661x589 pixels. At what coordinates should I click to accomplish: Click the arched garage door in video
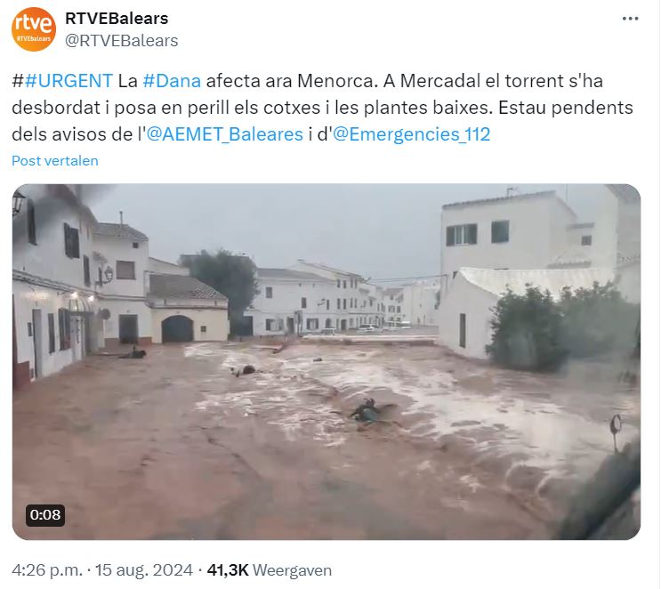click(177, 329)
